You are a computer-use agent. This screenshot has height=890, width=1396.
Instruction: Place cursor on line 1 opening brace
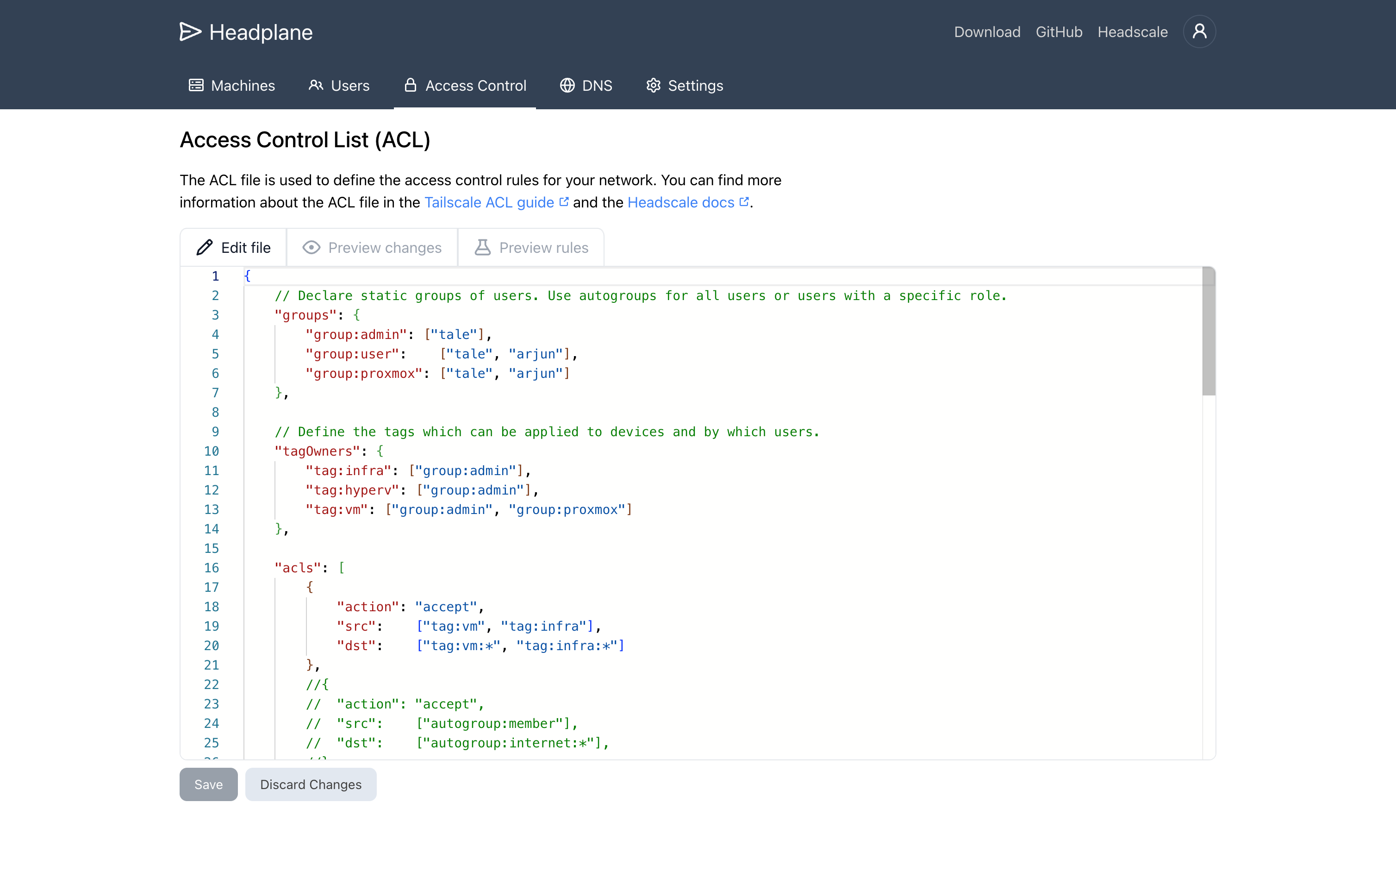(x=248, y=276)
